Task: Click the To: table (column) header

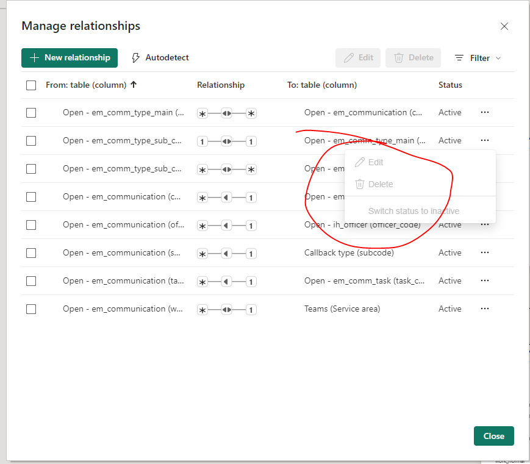Action: (x=322, y=85)
